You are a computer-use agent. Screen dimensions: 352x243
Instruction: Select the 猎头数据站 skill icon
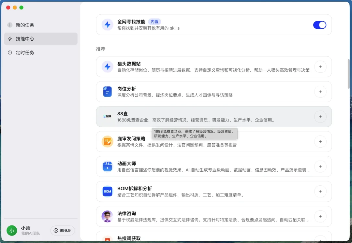coord(108,66)
